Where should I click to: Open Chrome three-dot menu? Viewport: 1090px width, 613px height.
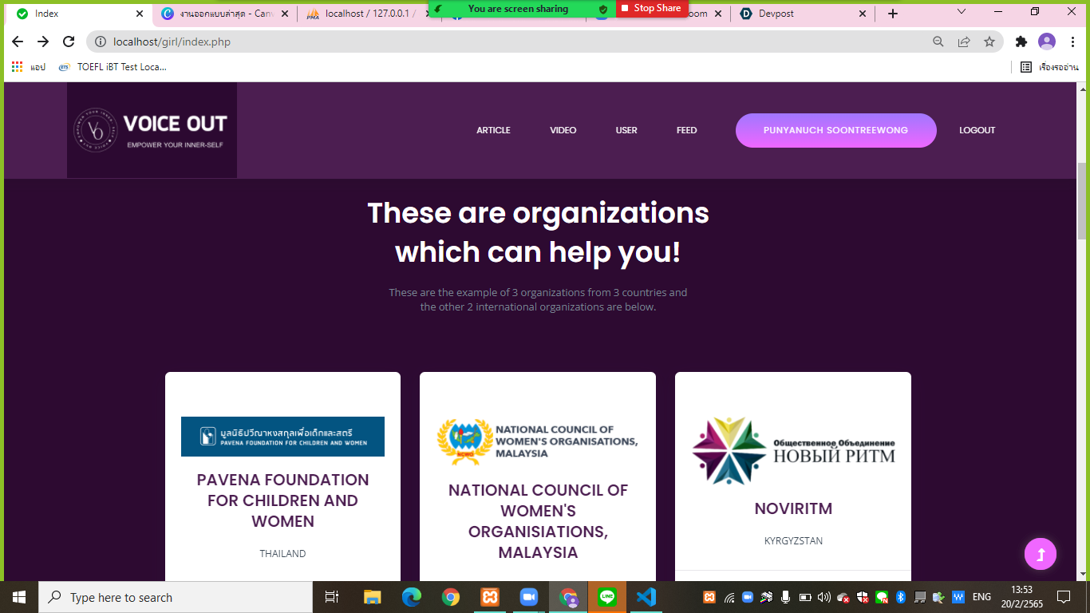pyautogui.click(x=1073, y=42)
